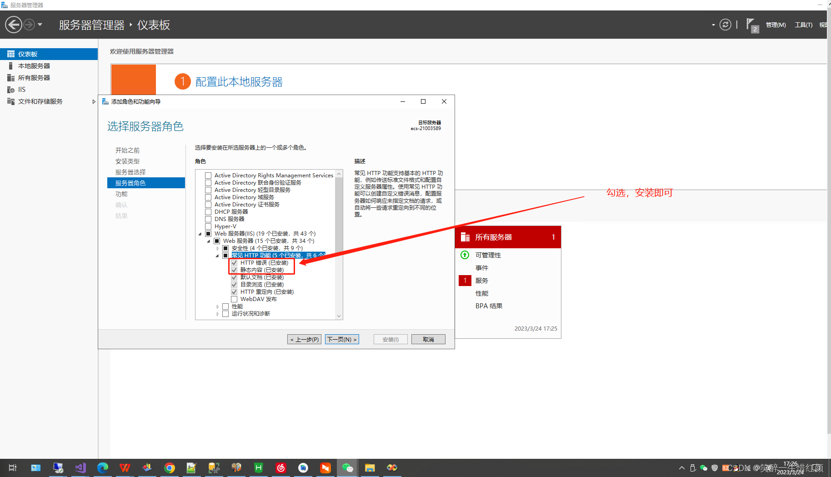Maximize the 添加角色和功能向导 window
Screen dimensions: 831x477
click(423, 101)
